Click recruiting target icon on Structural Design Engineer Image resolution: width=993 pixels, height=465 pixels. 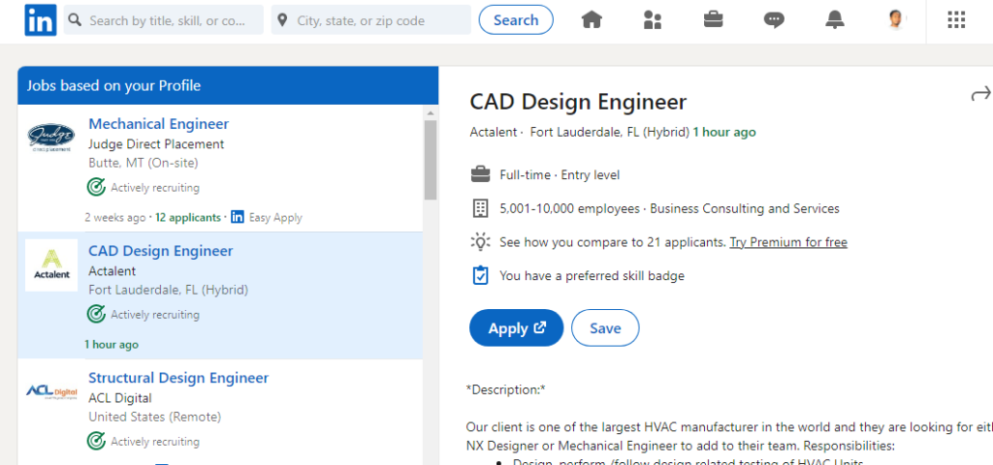96,441
